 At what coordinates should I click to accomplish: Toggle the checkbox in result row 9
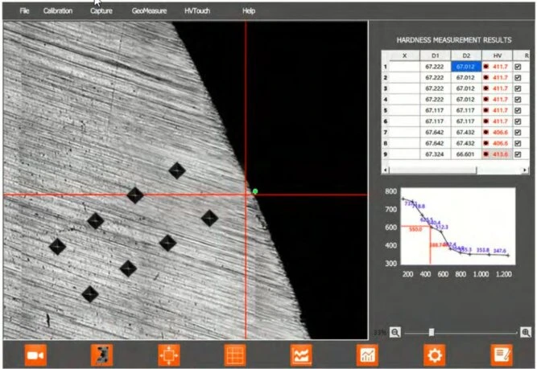518,153
